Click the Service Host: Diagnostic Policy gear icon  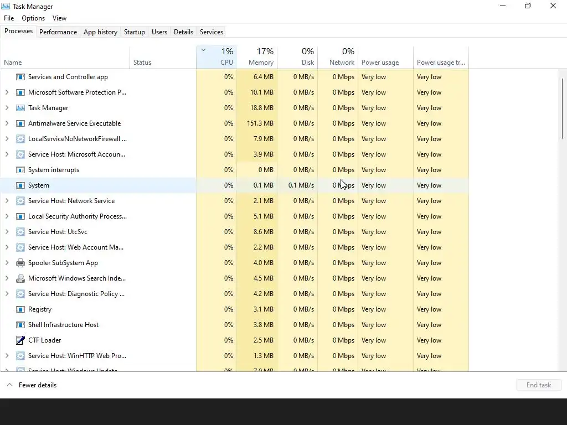pos(20,294)
